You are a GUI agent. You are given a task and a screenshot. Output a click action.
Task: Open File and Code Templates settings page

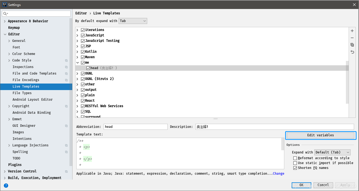coord(34,73)
